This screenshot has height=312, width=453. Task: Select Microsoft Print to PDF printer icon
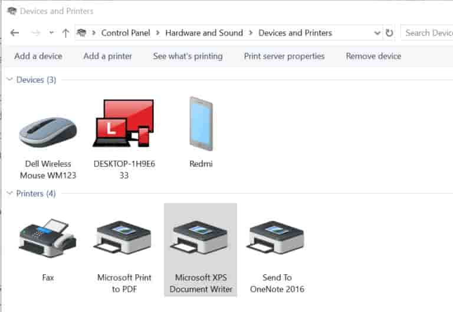point(123,238)
